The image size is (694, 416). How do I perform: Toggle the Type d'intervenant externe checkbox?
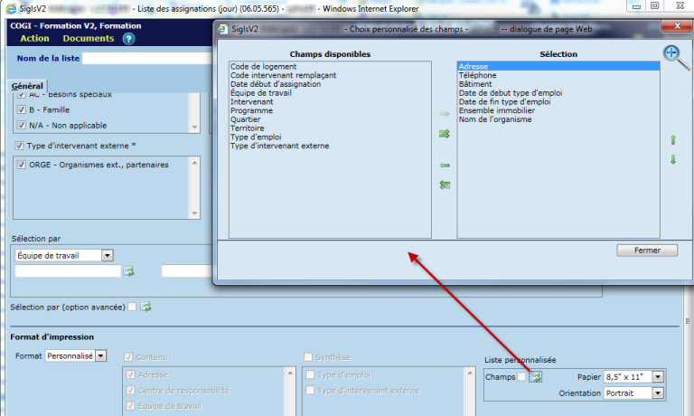click(x=20, y=146)
